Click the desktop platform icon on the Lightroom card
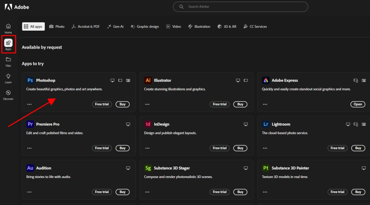This screenshot has height=205, width=370. tap(348, 124)
